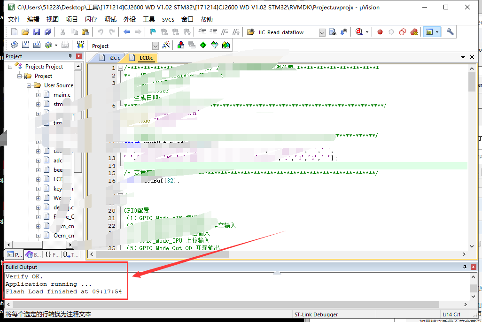The image size is (482, 322).
Task: Translate current file icon
Action: [x=14, y=45]
